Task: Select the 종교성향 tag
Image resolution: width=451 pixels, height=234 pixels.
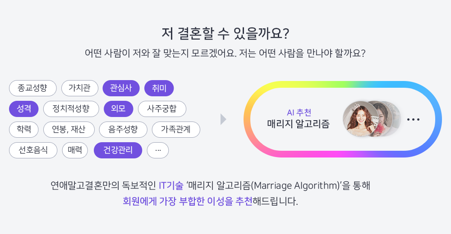Action: [33, 88]
